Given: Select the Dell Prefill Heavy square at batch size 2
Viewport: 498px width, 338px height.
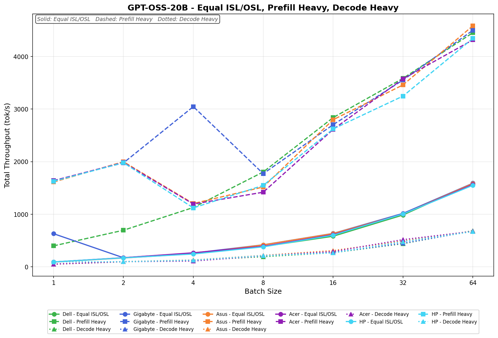Looking at the screenshot, I should [x=123, y=230].
